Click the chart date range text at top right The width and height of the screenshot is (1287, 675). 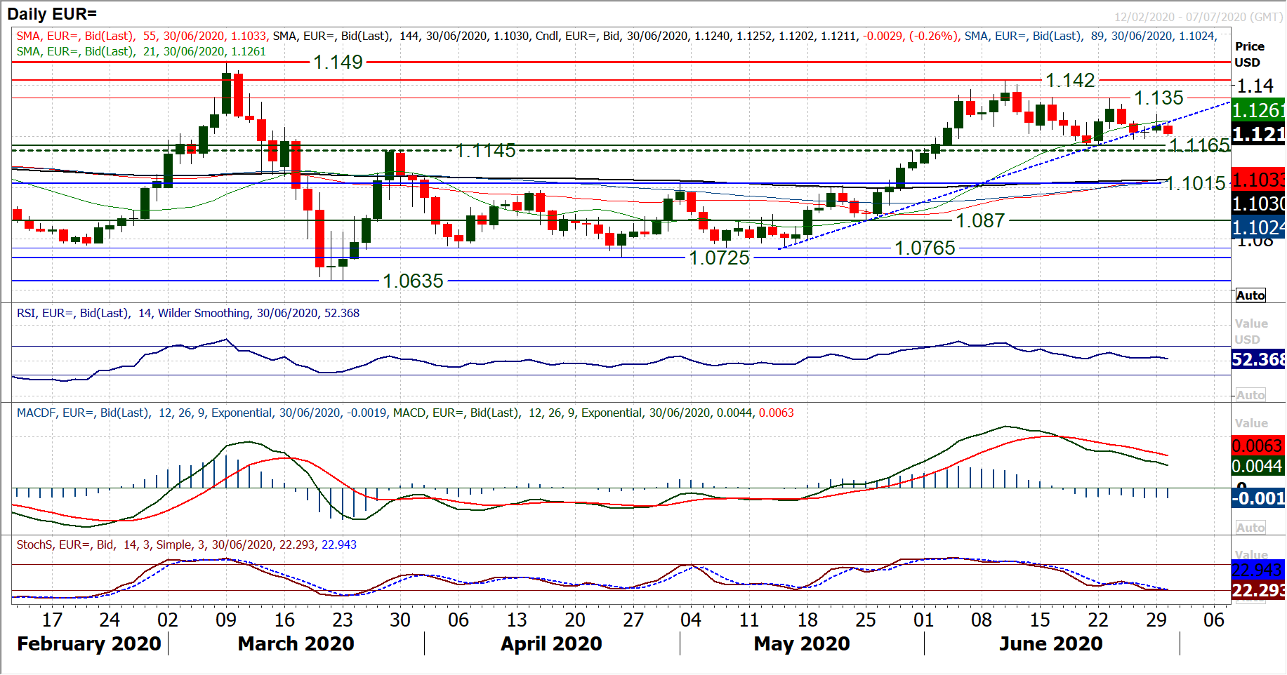1198,17
